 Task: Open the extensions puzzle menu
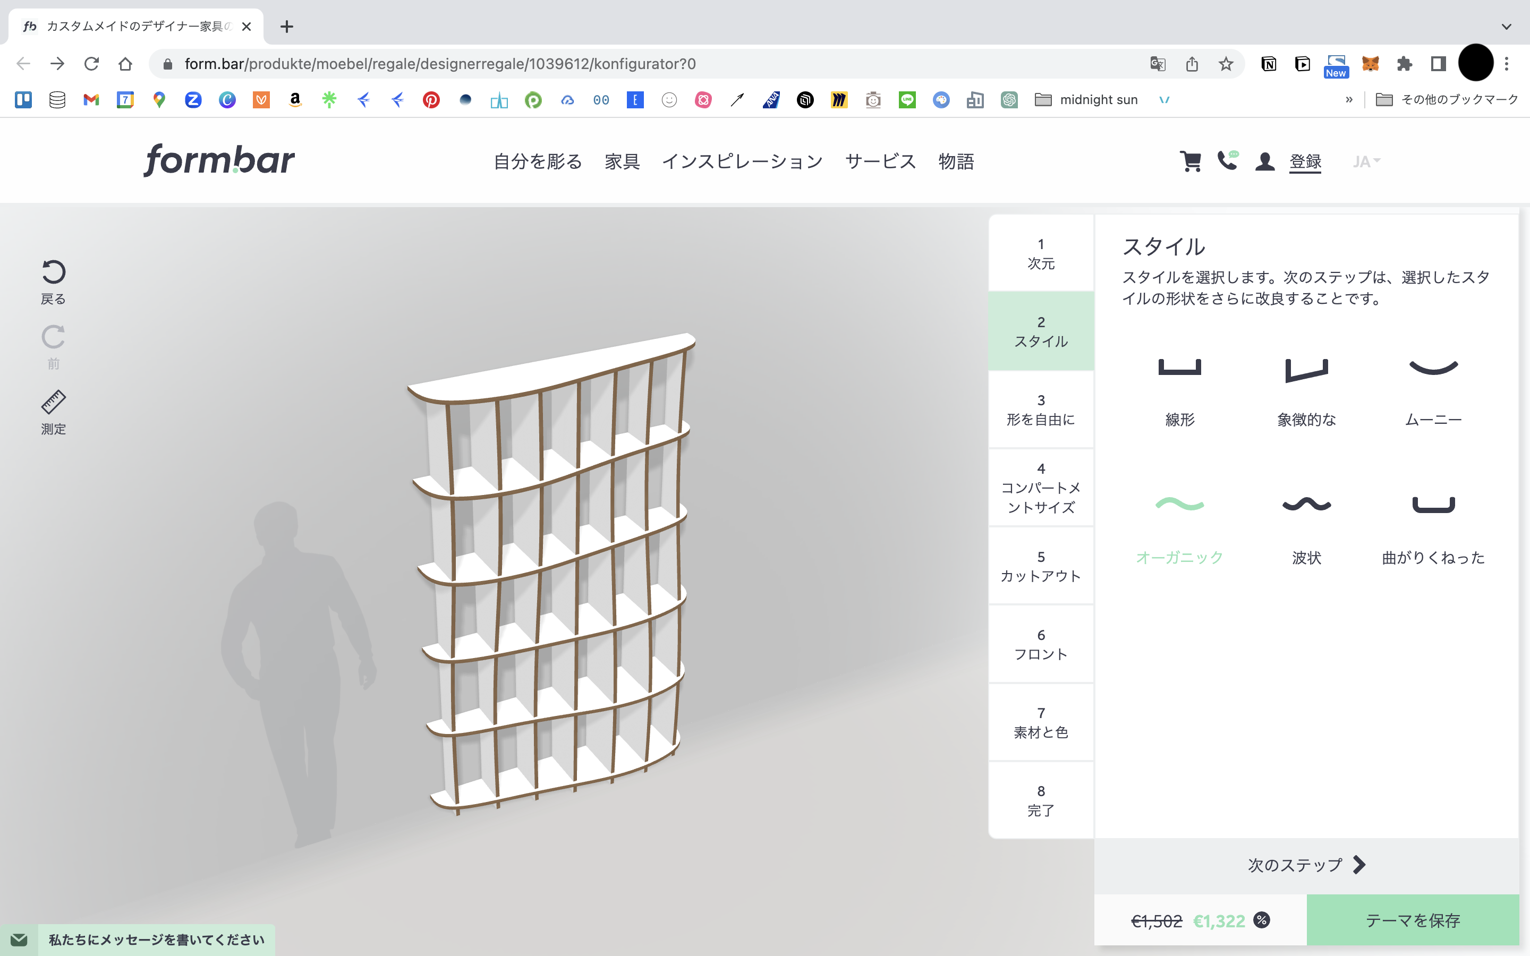tap(1404, 64)
